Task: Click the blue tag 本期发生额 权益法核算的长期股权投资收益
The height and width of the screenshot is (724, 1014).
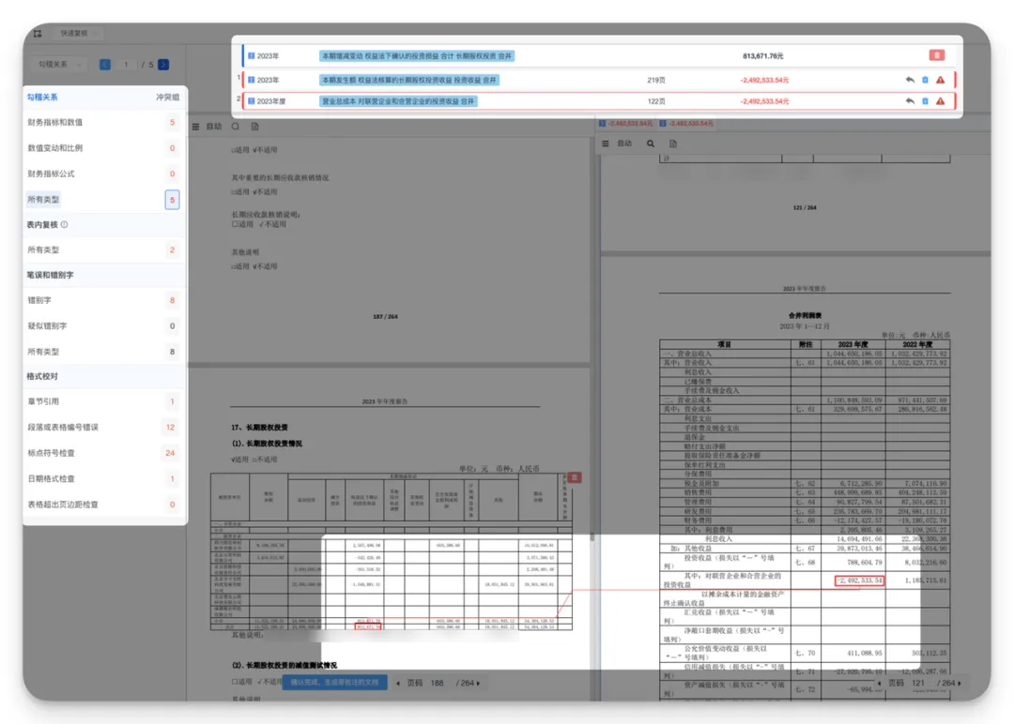Action: (408, 80)
